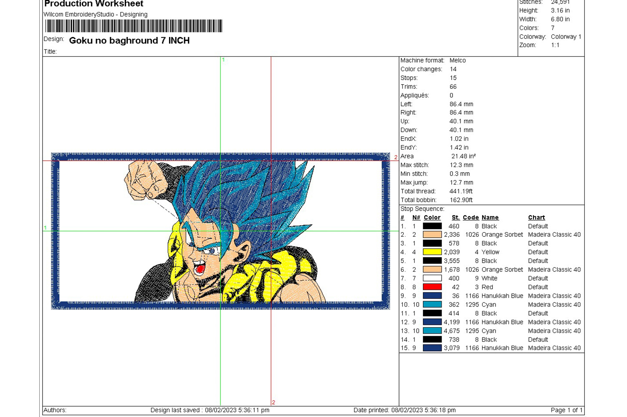Viewport: 627px width, 417px height.
Task: Select the Area value "21.48 in²"
Action: click(x=463, y=156)
